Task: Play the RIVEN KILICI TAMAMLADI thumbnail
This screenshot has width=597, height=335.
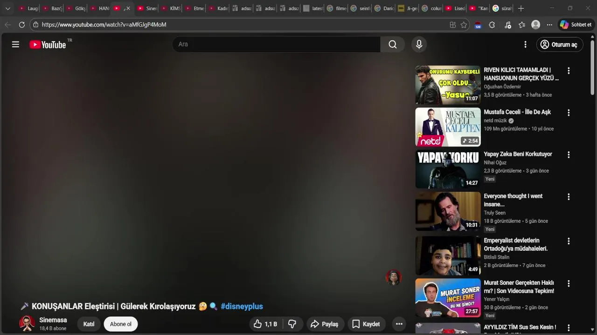Action: pyautogui.click(x=448, y=85)
